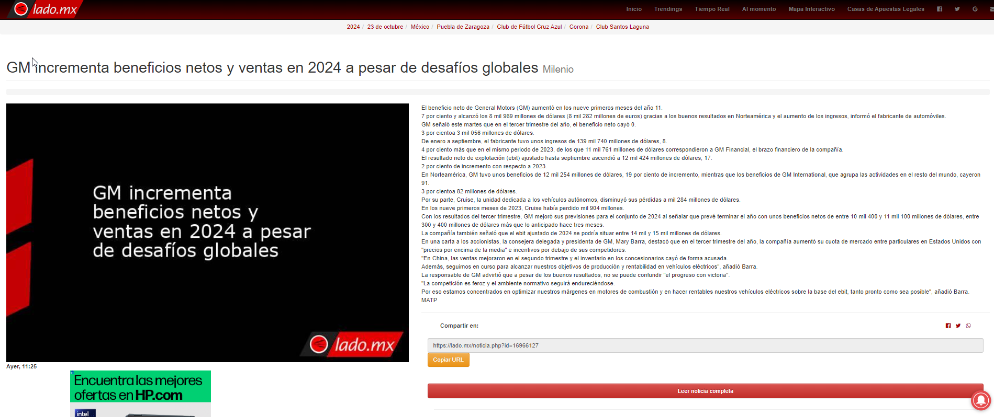Screen dimensions: 994x417
Task: Click the Google icon in the top navigation
Action: pos(975,9)
